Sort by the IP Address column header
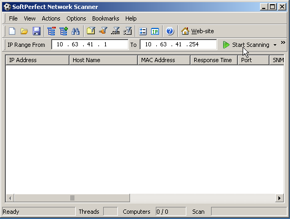The height and width of the screenshot is (219, 290). tap(37, 60)
